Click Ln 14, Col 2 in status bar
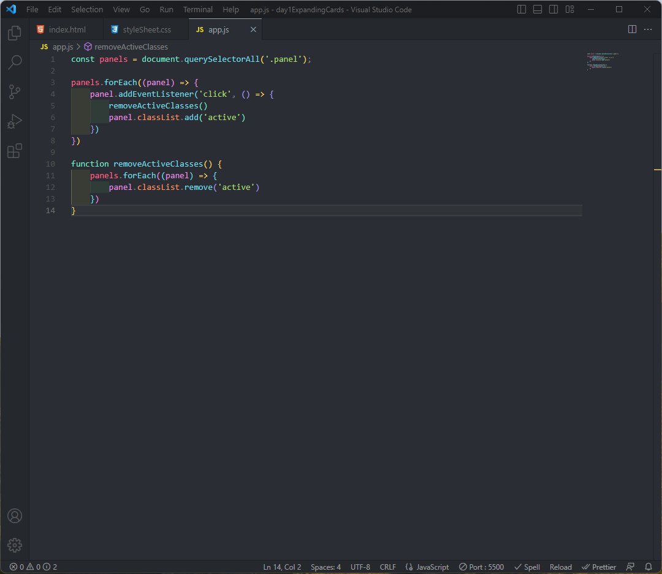 tap(282, 567)
